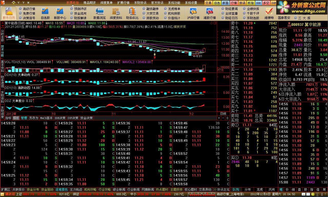This screenshot has width=328, height=197.
Task: Select 财务透视 vertical side tab
Action: click(2, 82)
